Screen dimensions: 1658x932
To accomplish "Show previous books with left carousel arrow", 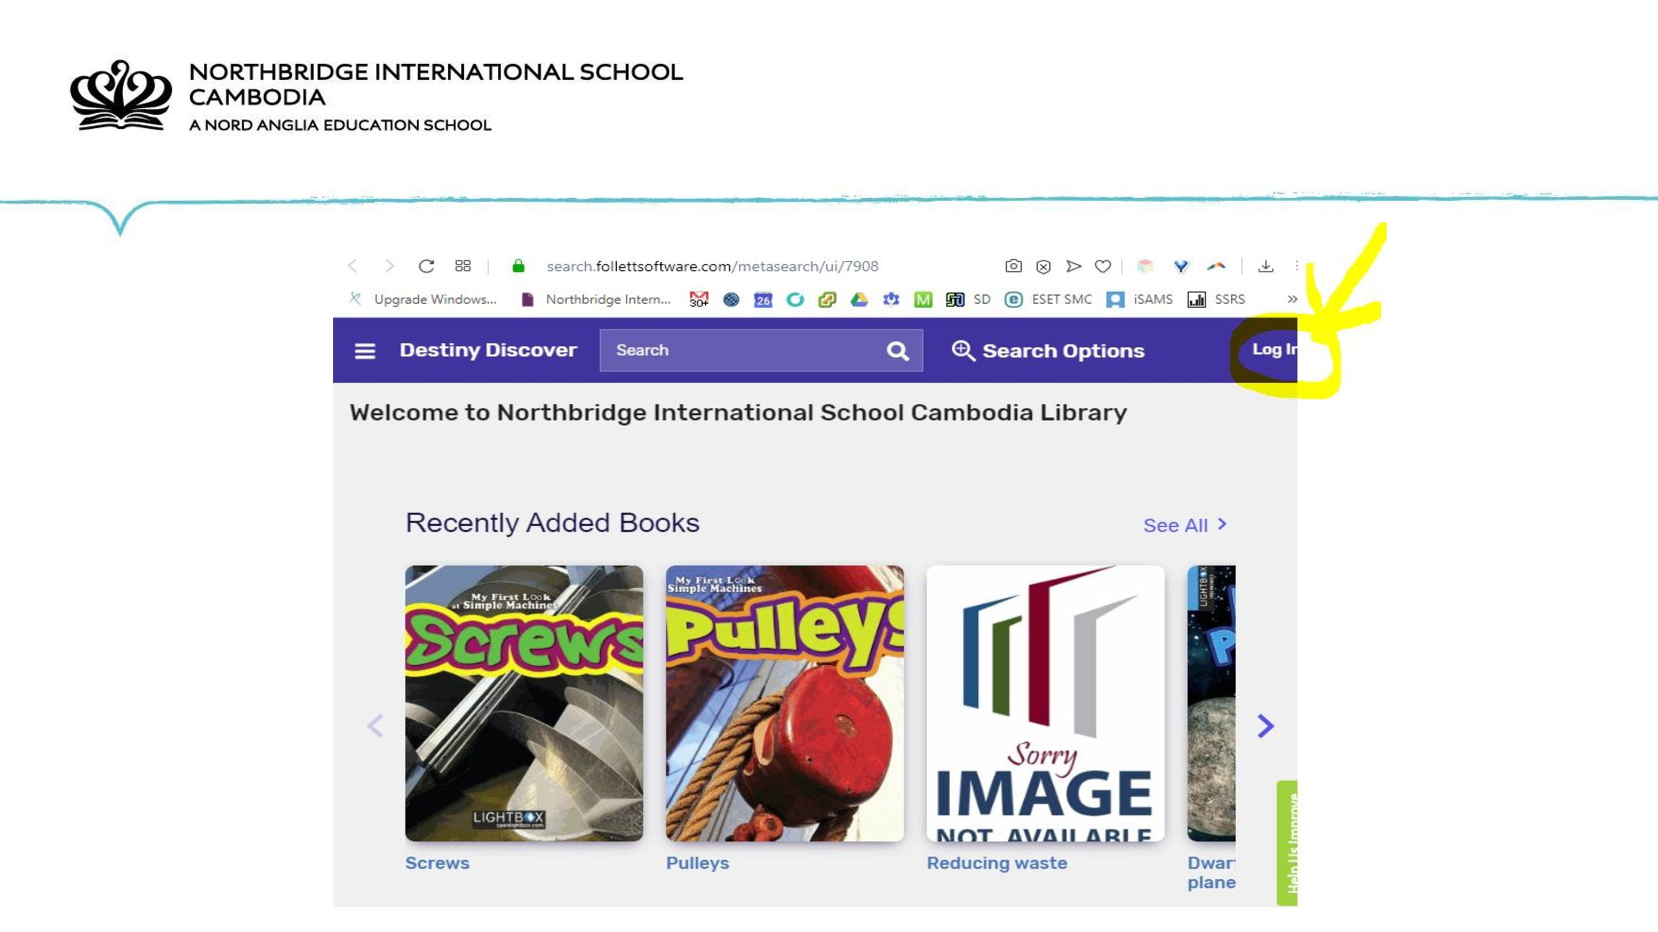I will (375, 726).
